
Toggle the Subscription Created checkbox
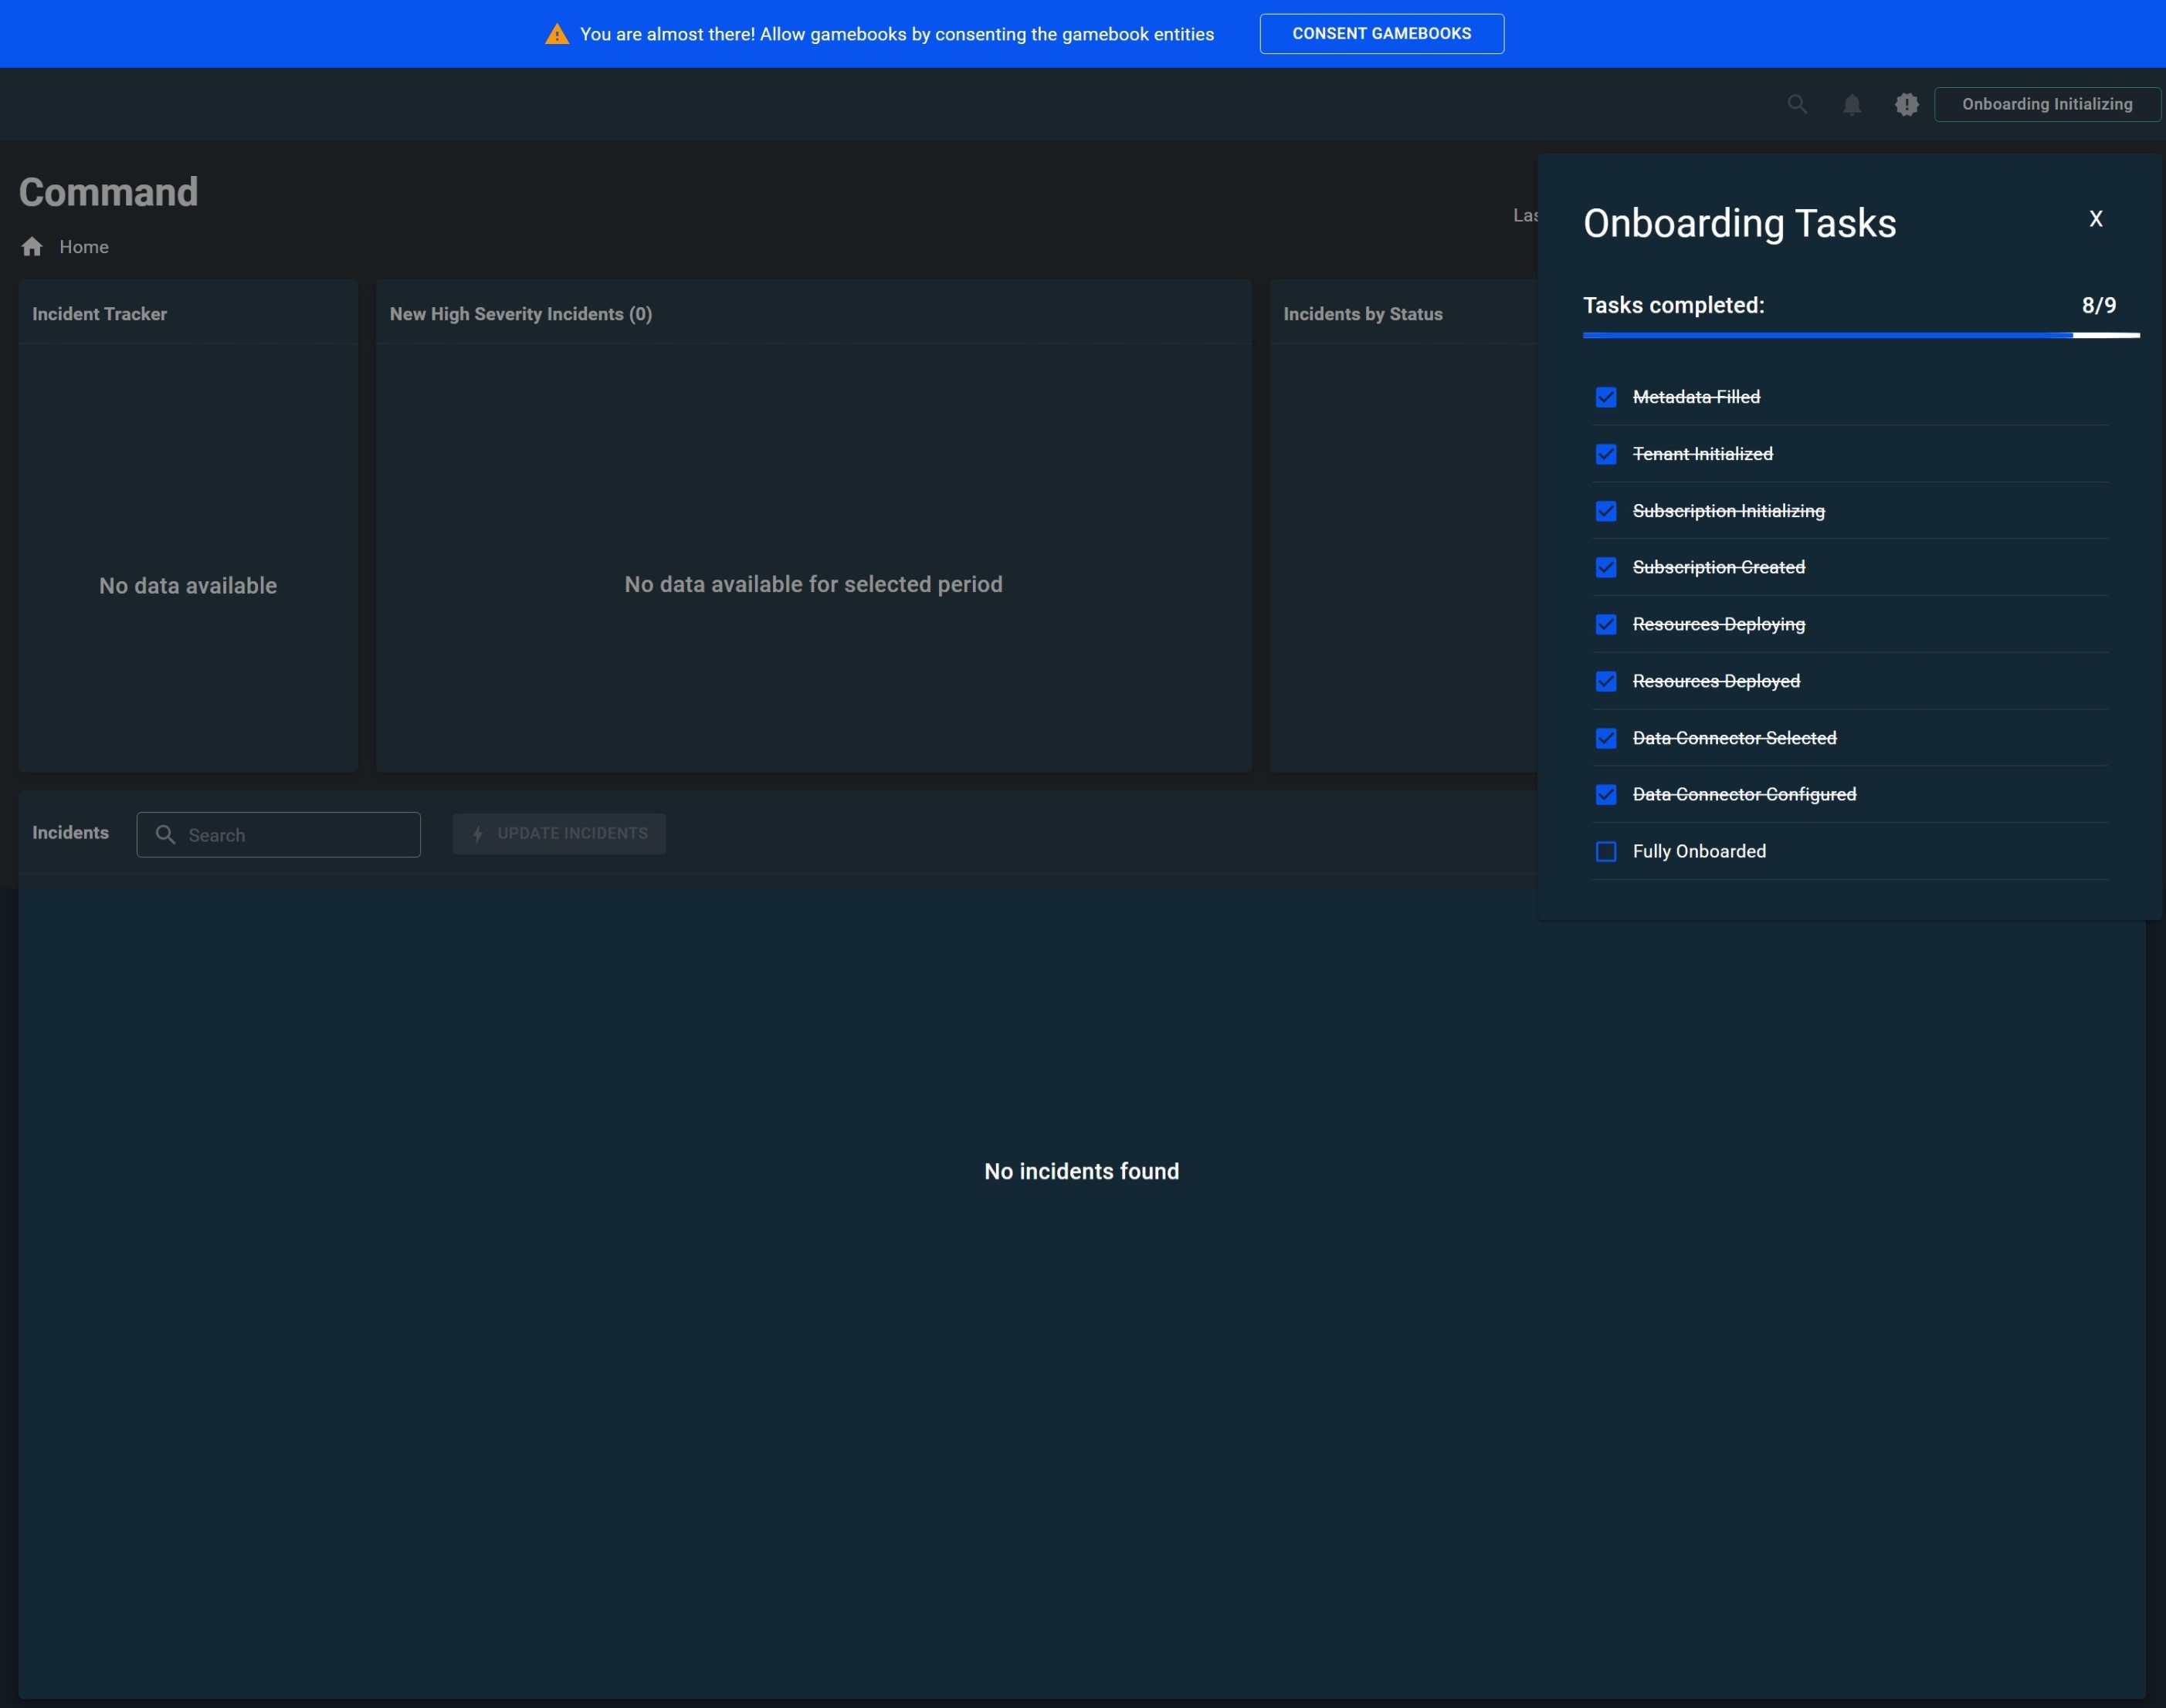click(x=1605, y=567)
